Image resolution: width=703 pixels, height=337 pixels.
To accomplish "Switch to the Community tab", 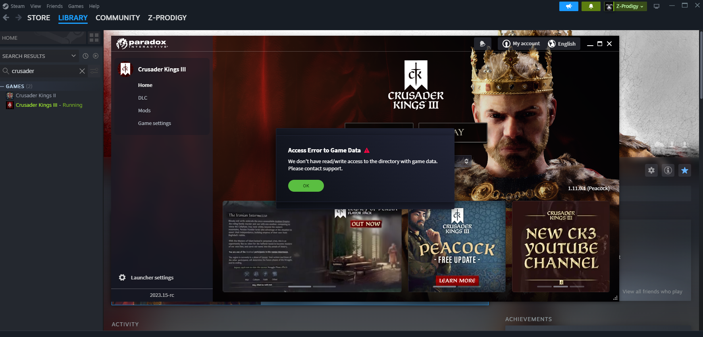I will coord(117,18).
